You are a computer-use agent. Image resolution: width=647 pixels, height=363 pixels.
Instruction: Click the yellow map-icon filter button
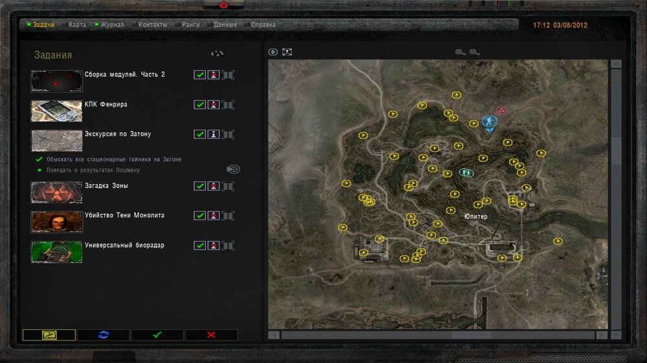click(49, 335)
